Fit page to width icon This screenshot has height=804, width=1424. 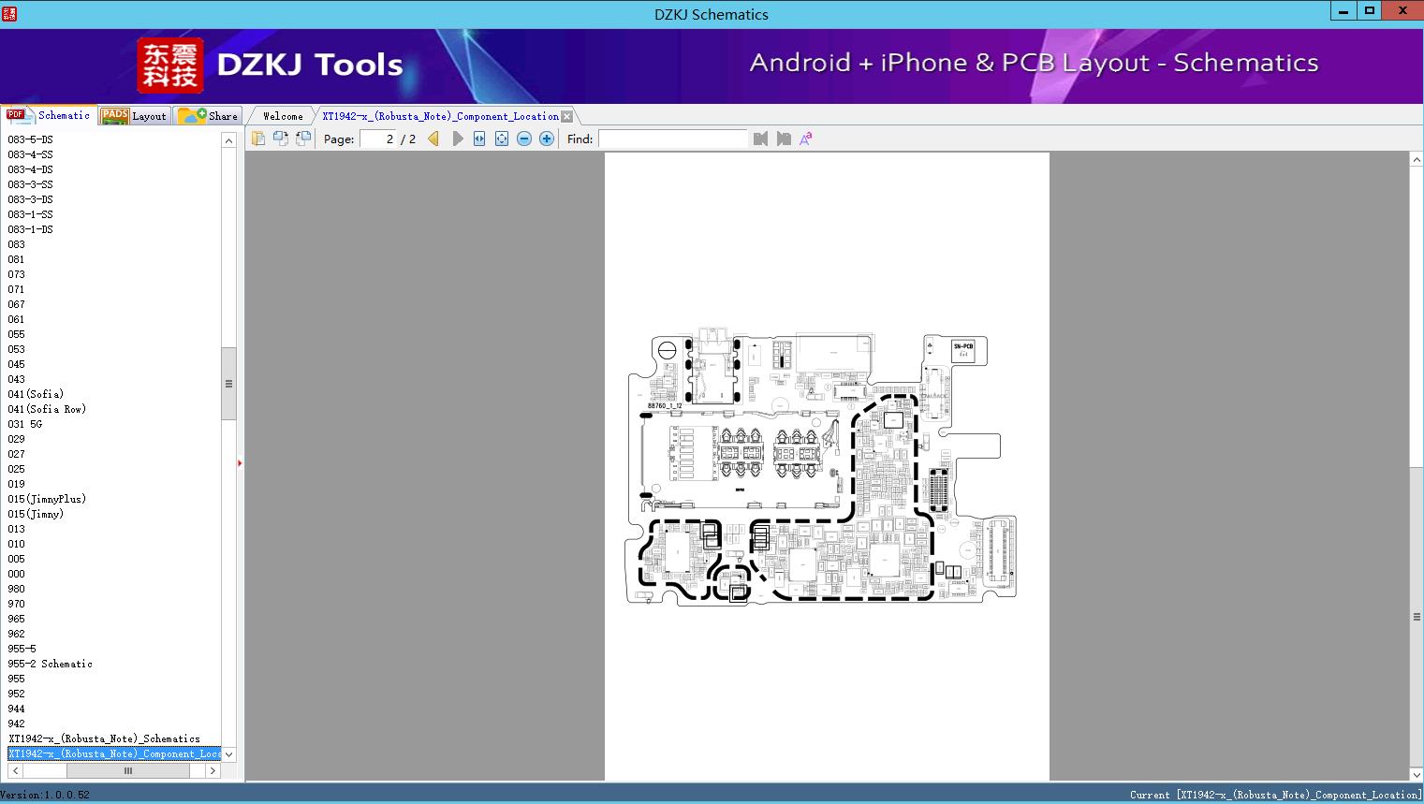click(479, 139)
